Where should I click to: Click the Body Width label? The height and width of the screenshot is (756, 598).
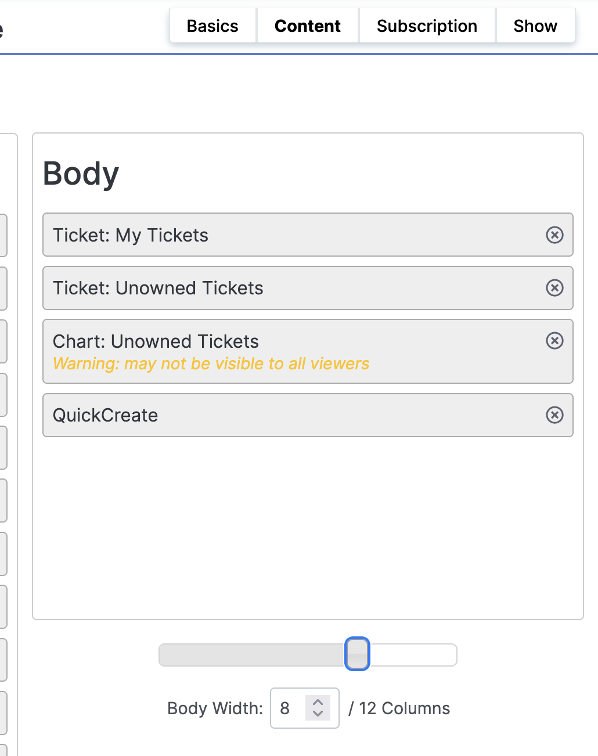coord(215,708)
